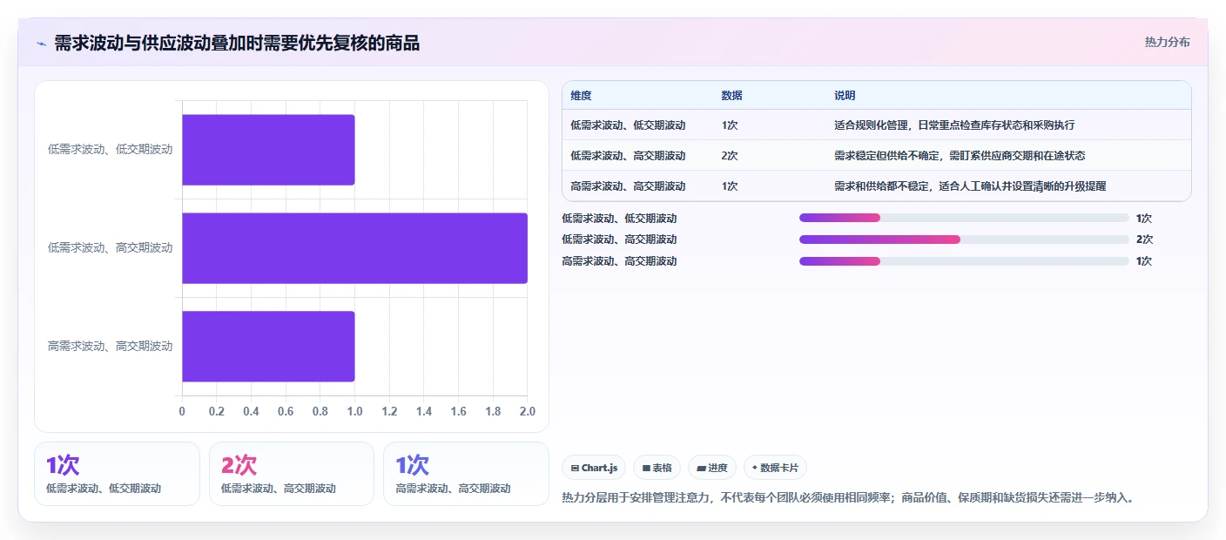Click the 表格 chip
This screenshot has height=540, width=1226.
pyautogui.click(x=657, y=468)
